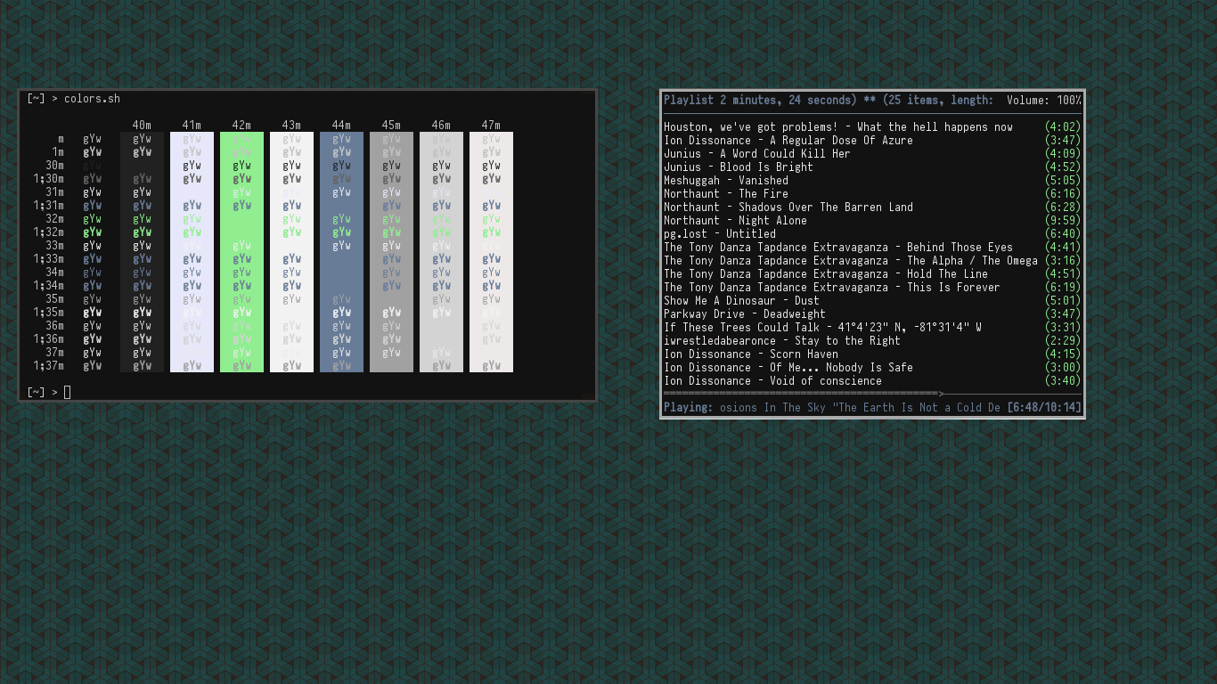Select "Northaunt - The Fire" track

[872, 194]
